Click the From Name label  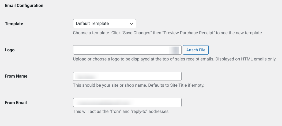coord(16,76)
